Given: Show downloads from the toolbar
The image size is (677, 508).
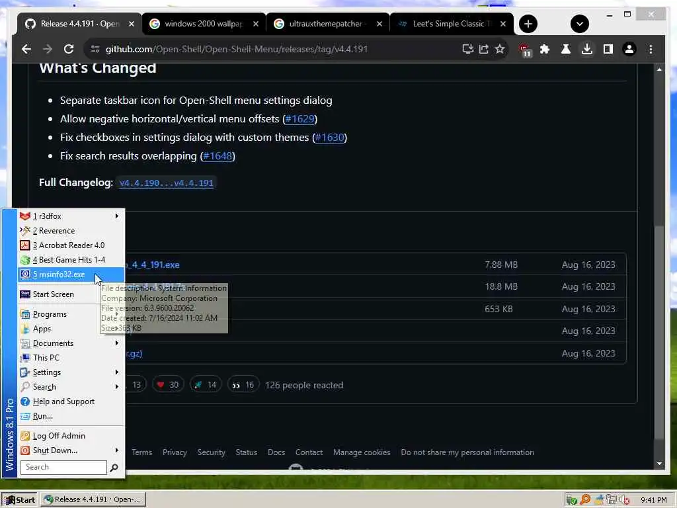Looking at the screenshot, I should pos(587,49).
